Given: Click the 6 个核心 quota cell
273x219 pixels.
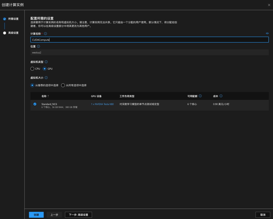Looking at the screenshot, I should click(192, 104).
